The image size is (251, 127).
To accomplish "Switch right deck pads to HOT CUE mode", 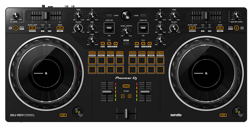I will (133, 53).
